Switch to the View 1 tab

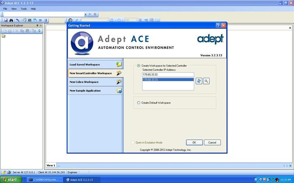(51, 165)
